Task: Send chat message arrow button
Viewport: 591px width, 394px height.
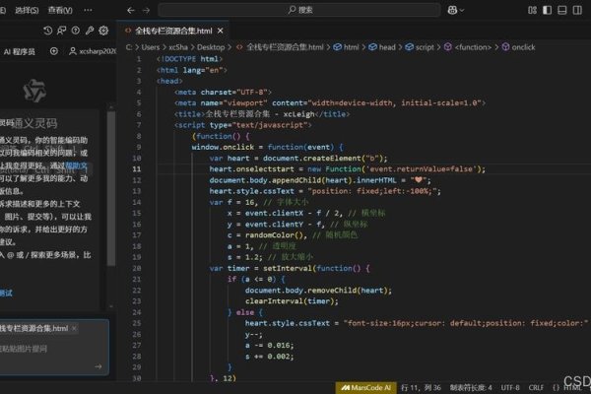Action: pyautogui.click(x=98, y=366)
